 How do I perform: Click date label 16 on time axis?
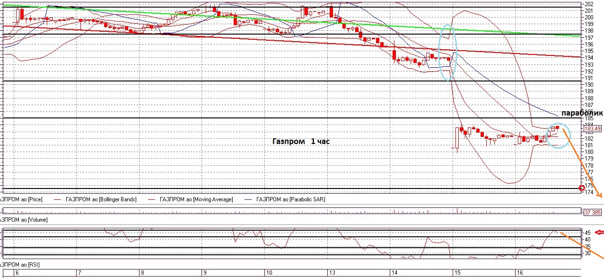519,273
